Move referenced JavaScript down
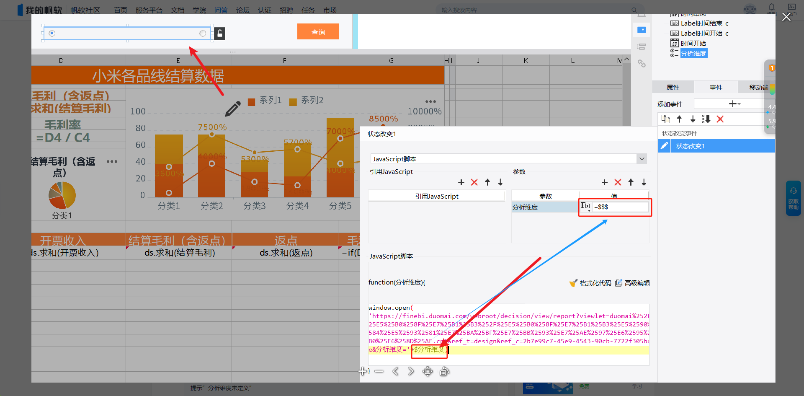804x396 pixels. pos(500,182)
